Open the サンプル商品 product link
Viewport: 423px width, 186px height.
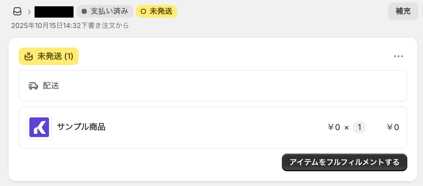81,127
